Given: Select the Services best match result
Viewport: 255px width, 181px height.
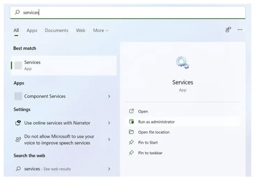Looking at the screenshot, I should 64,65.
